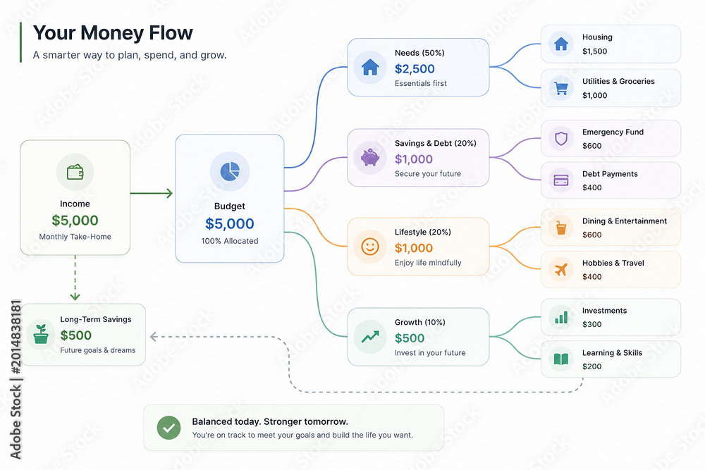Click the plant sprout Long-Term Savings icon
This screenshot has height=470, width=705.
(41, 334)
